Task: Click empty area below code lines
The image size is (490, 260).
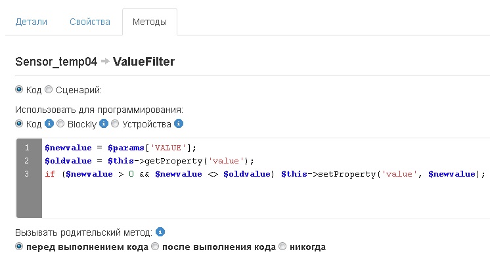Action: coord(265,199)
